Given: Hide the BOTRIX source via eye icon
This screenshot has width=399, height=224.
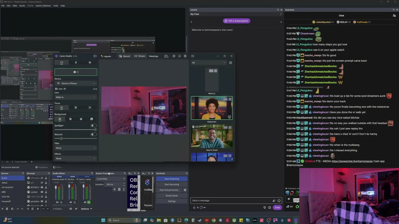Looking at the screenshot, I should pos(42,187).
